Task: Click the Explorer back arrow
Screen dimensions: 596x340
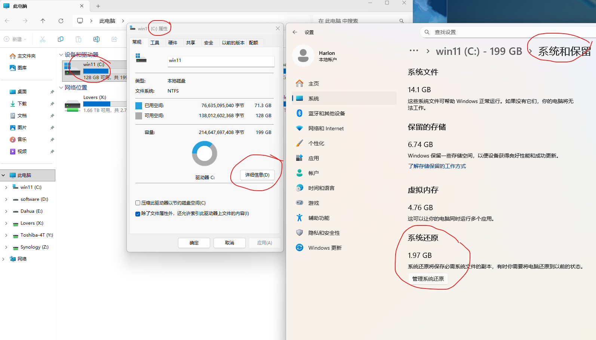Action: pyautogui.click(x=7, y=21)
